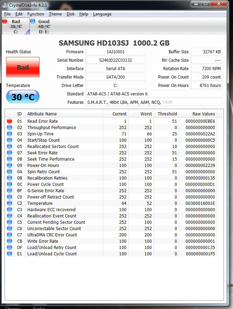Click the CrystalDiskInfo title bar app icon
The width and height of the screenshot is (233, 309).
[x=5, y=5]
